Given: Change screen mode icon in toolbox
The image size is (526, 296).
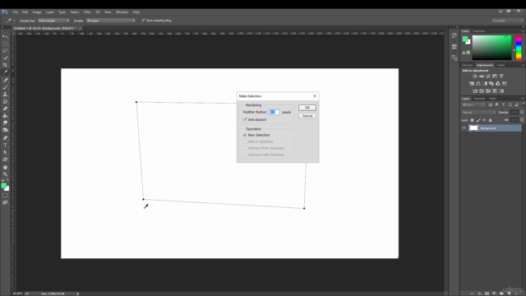Looking at the screenshot, I should (5, 203).
